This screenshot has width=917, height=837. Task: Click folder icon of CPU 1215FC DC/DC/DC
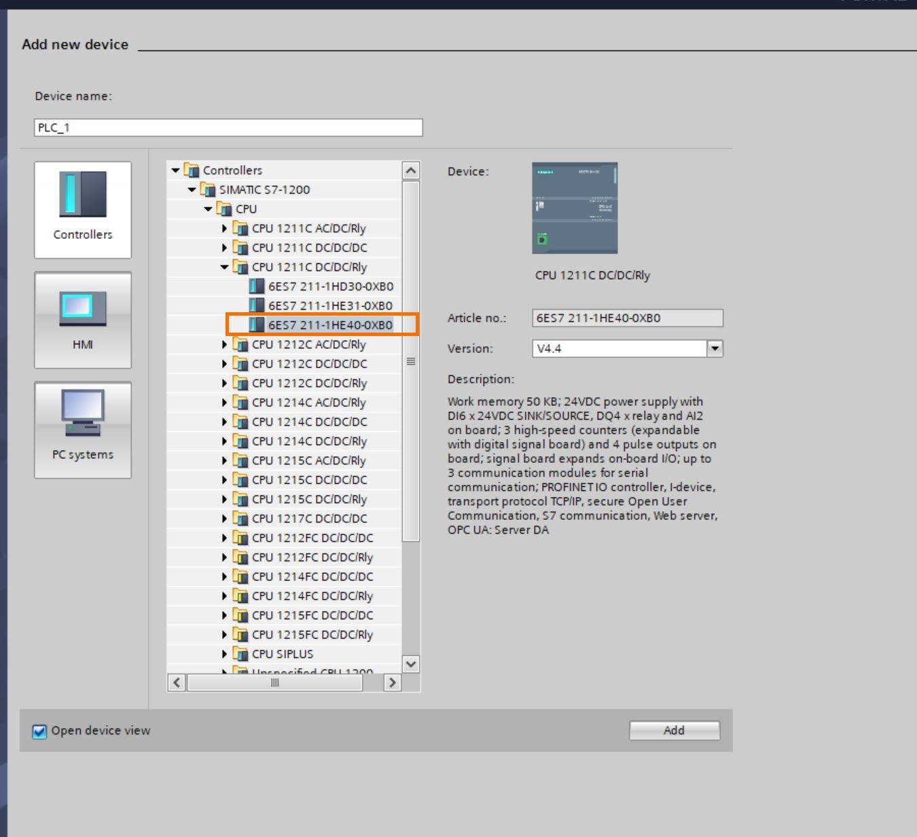point(240,616)
